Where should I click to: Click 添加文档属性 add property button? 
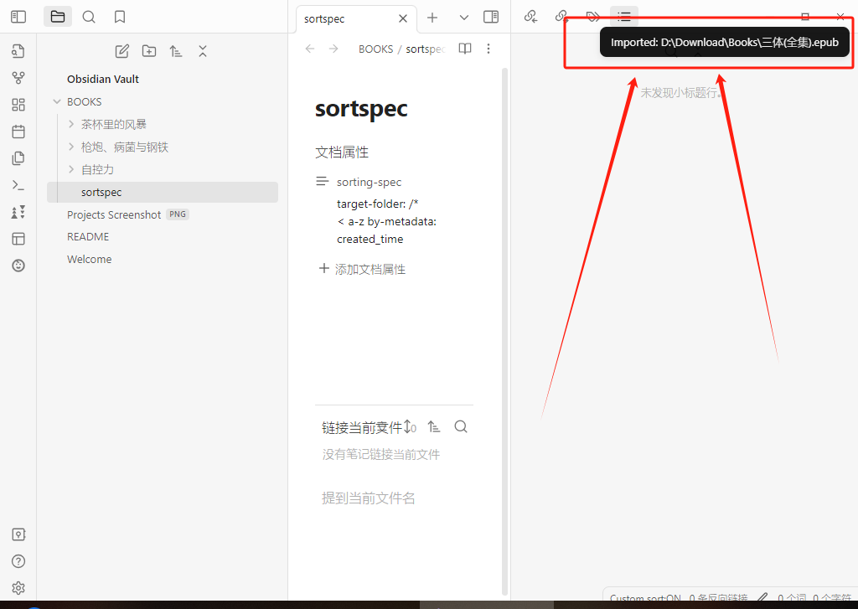click(362, 269)
